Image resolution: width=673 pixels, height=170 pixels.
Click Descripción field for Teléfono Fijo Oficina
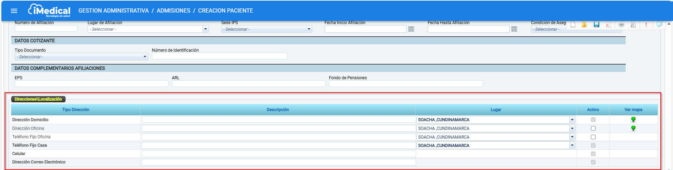(x=279, y=137)
